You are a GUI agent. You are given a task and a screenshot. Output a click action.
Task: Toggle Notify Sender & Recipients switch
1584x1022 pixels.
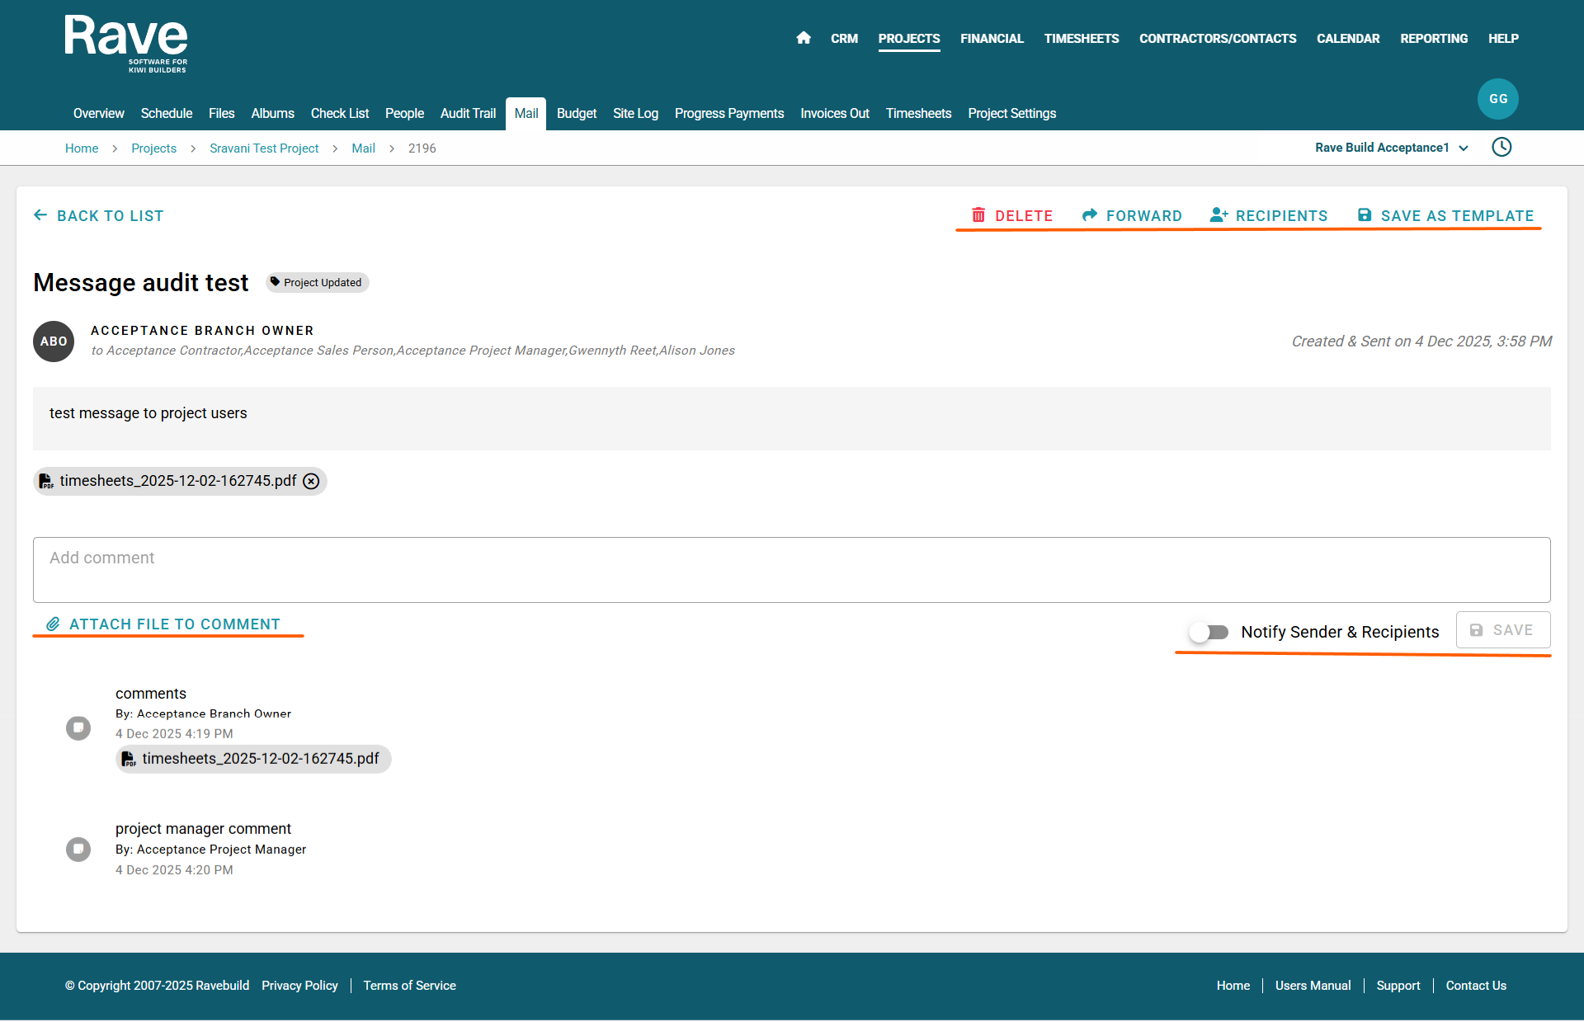point(1209,632)
